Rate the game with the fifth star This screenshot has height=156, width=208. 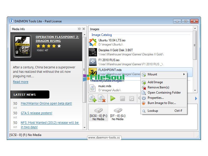click(59, 46)
